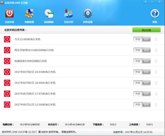Image resolution: width=165 pixels, height=136 pixels.
Task: Click red power icon of 现在开始等待2小时 task
Action: click(x=7, y=50)
